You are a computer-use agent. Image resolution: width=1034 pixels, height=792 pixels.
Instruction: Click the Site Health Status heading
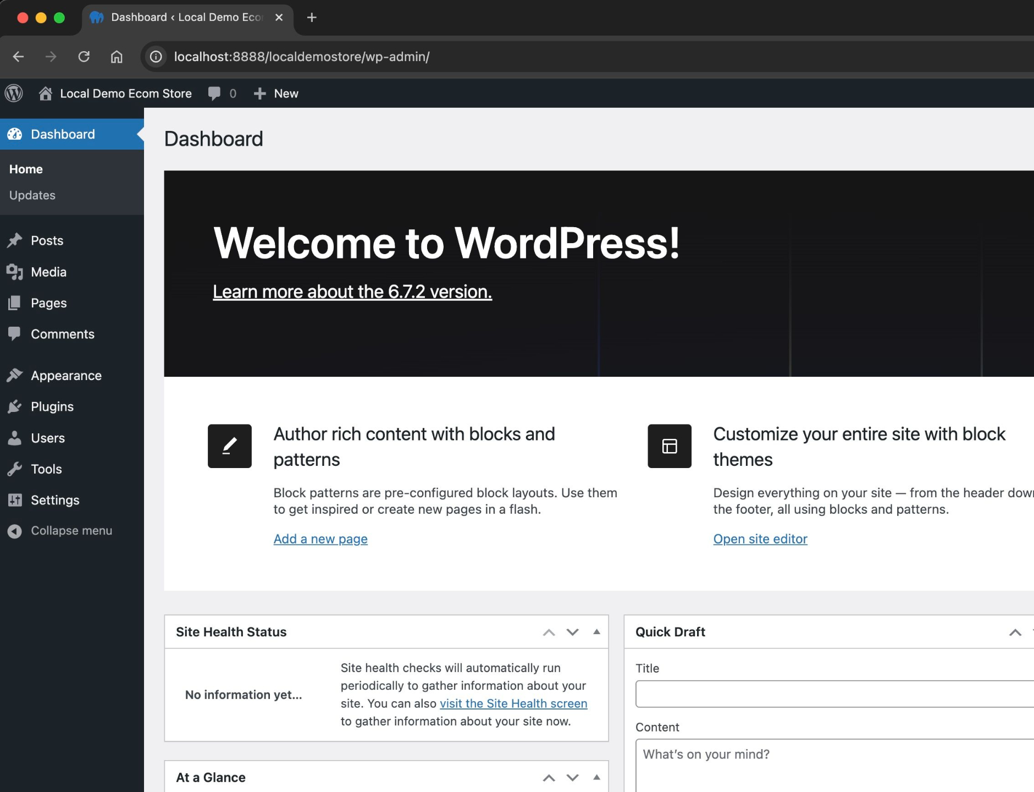pos(231,632)
